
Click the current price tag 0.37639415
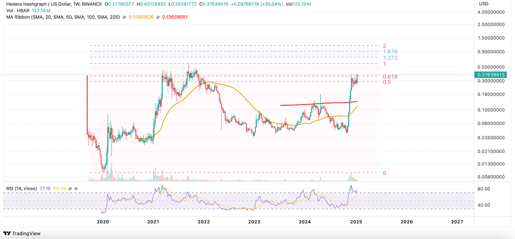(x=491, y=75)
